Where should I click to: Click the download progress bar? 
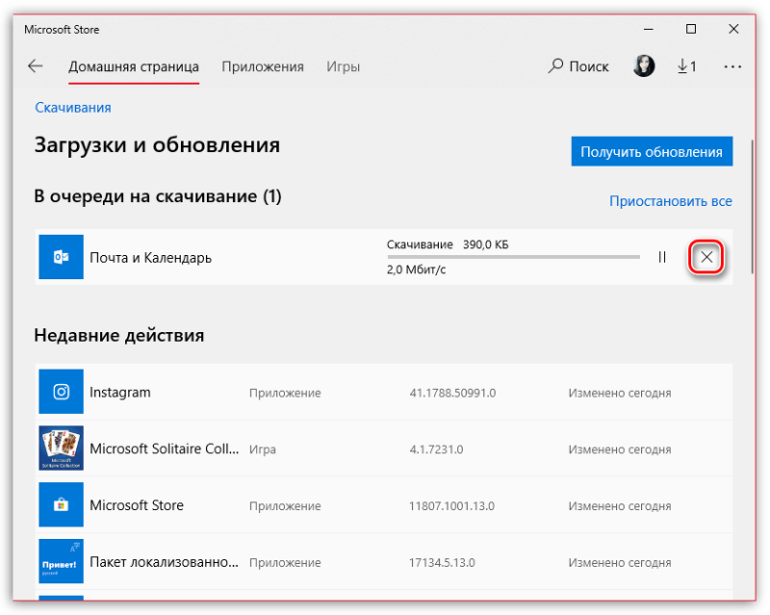[513, 257]
